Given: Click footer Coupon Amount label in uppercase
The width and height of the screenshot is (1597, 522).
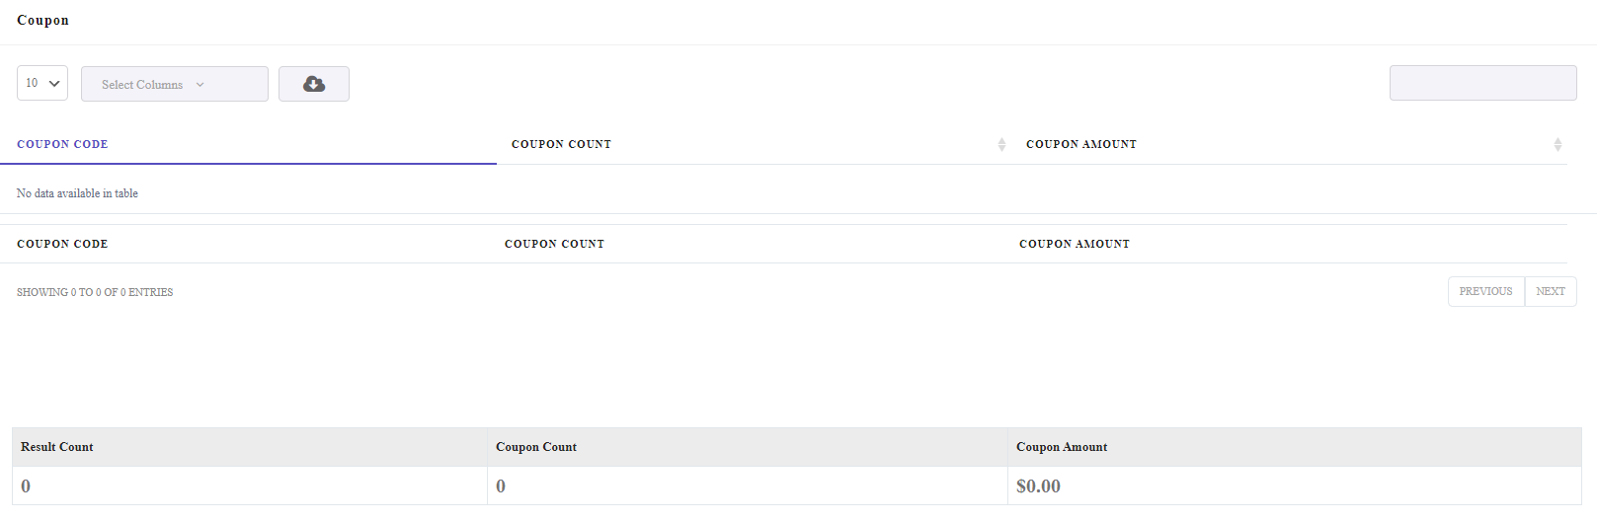Looking at the screenshot, I should [x=1075, y=244].
